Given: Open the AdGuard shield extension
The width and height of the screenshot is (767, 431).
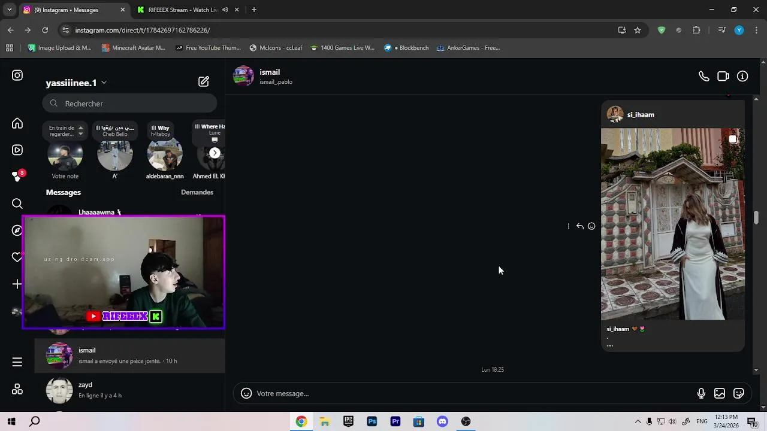Looking at the screenshot, I should (x=662, y=30).
